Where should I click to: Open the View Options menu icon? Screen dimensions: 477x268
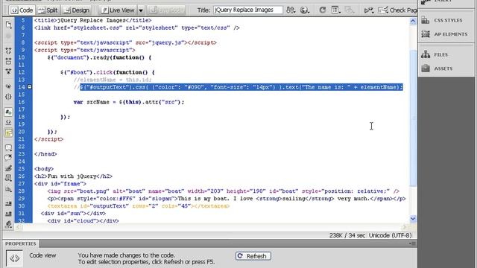point(335,10)
